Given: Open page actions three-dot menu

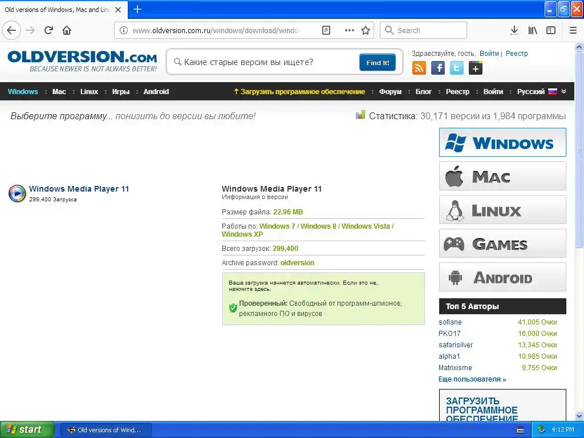Looking at the screenshot, I should pyautogui.click(x=350, y=30).
